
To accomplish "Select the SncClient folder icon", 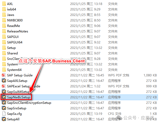I will pos(4,59).
